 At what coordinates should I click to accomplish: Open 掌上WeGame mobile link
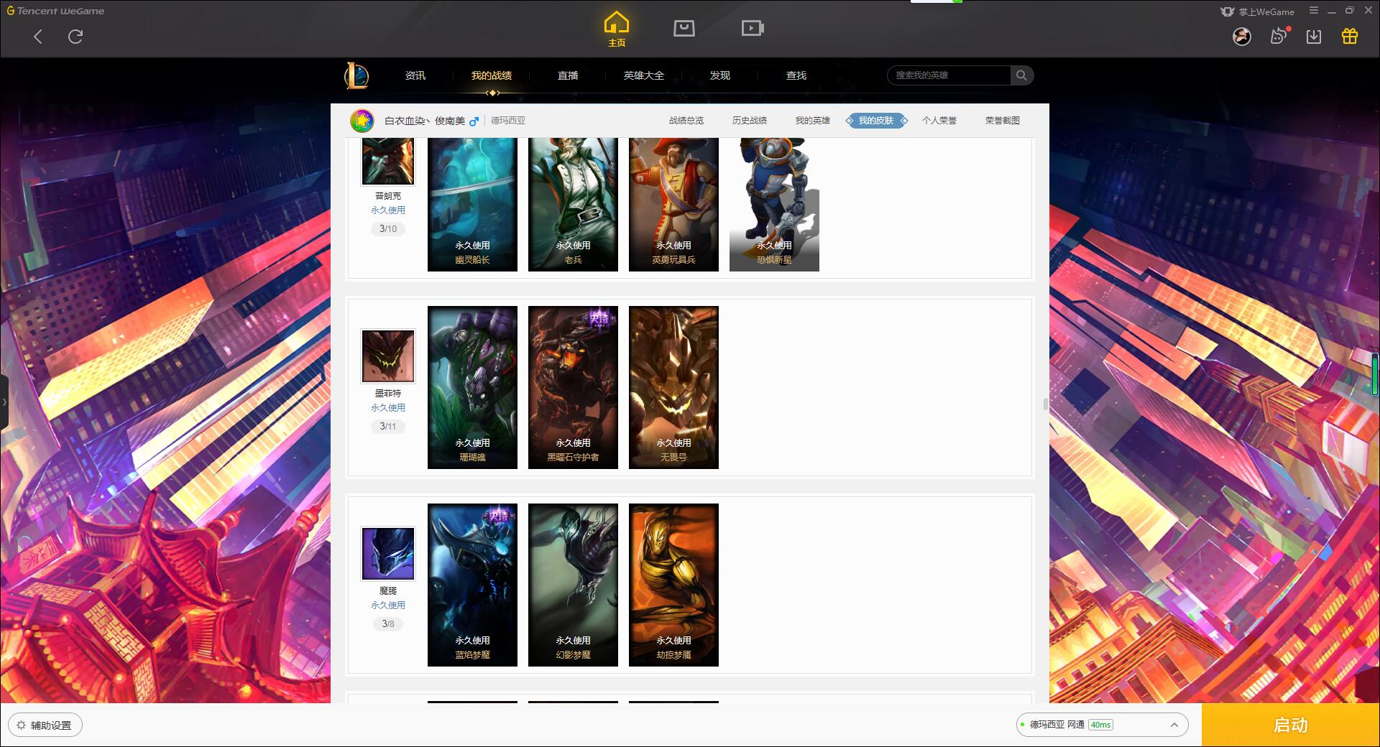pos(1258,11)
